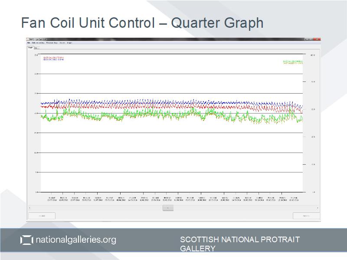Image resolution: width=347 pixels, height=260 pixels.
Task: Switch to the Graph tab
Action: click(x=30, y=48)
